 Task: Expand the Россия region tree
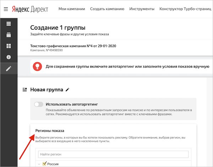[39, 164]
